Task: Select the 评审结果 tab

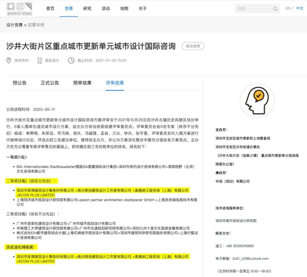Action: click(115, 83)
